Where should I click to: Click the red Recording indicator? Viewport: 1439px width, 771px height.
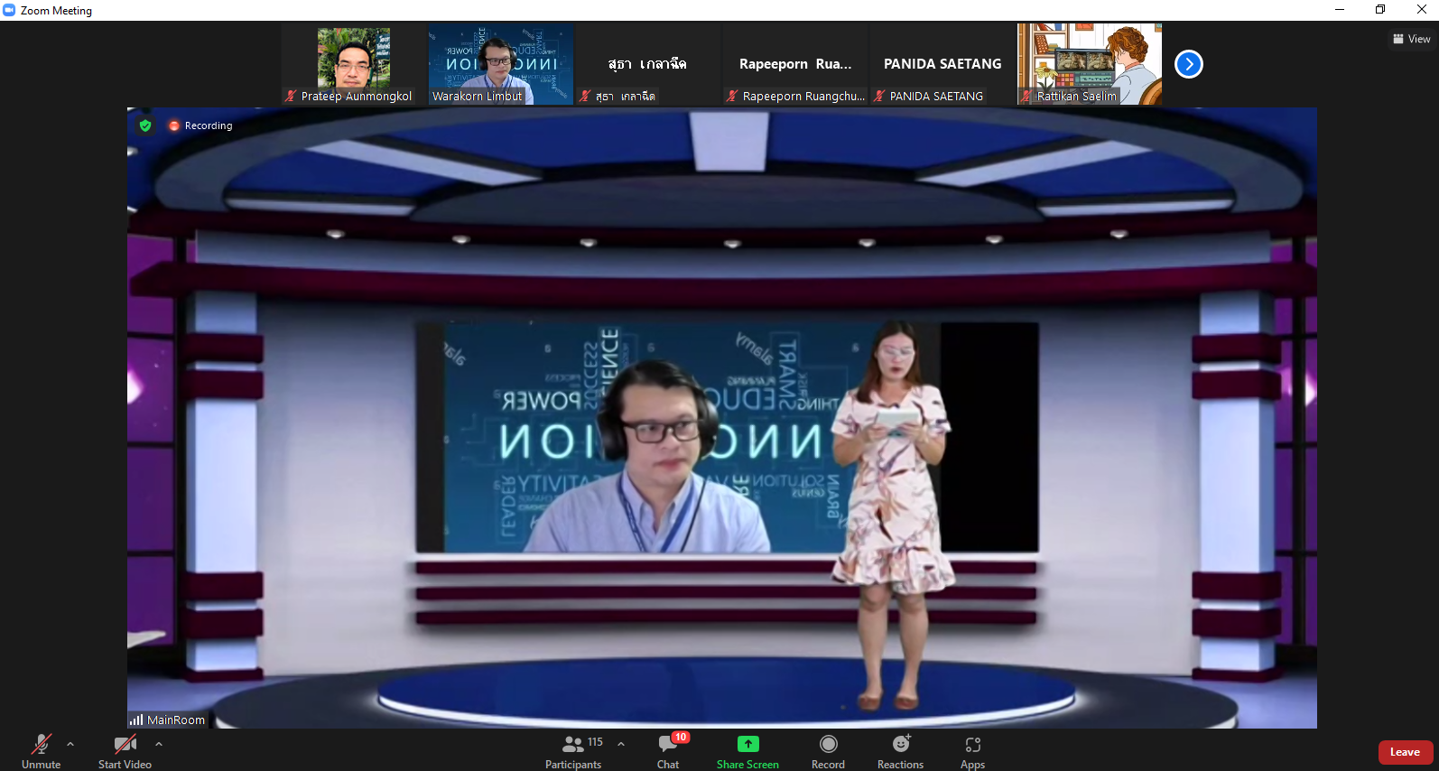200,125
